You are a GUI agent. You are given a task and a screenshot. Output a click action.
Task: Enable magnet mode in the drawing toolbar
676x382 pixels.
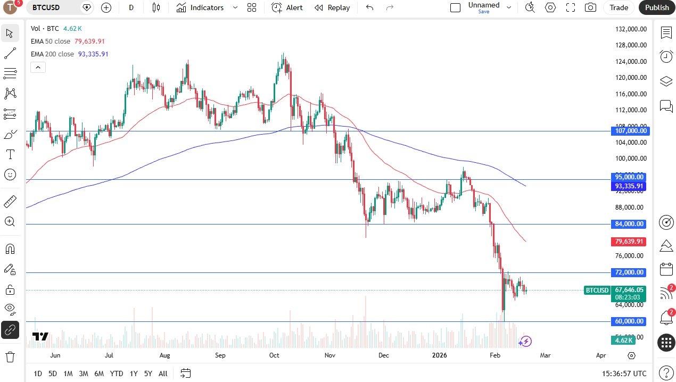click(x=10, y=248)
